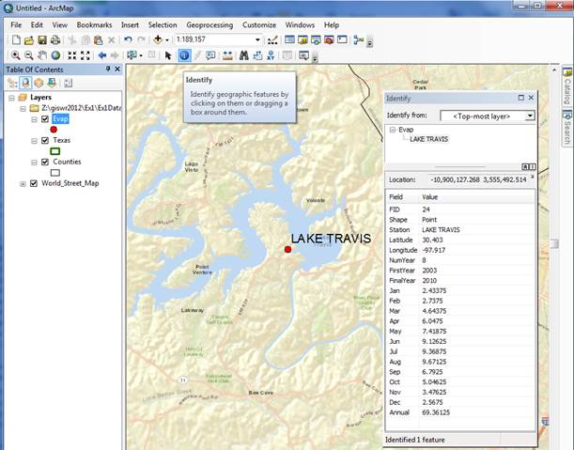The height and width of the screenshot is (450, 574).
Task: Open the map scale dropdown
Action: 258,40
